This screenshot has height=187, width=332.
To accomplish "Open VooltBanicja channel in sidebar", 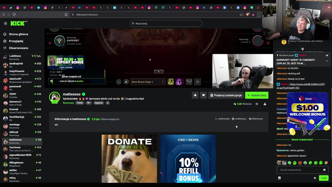I will (22, 118).
